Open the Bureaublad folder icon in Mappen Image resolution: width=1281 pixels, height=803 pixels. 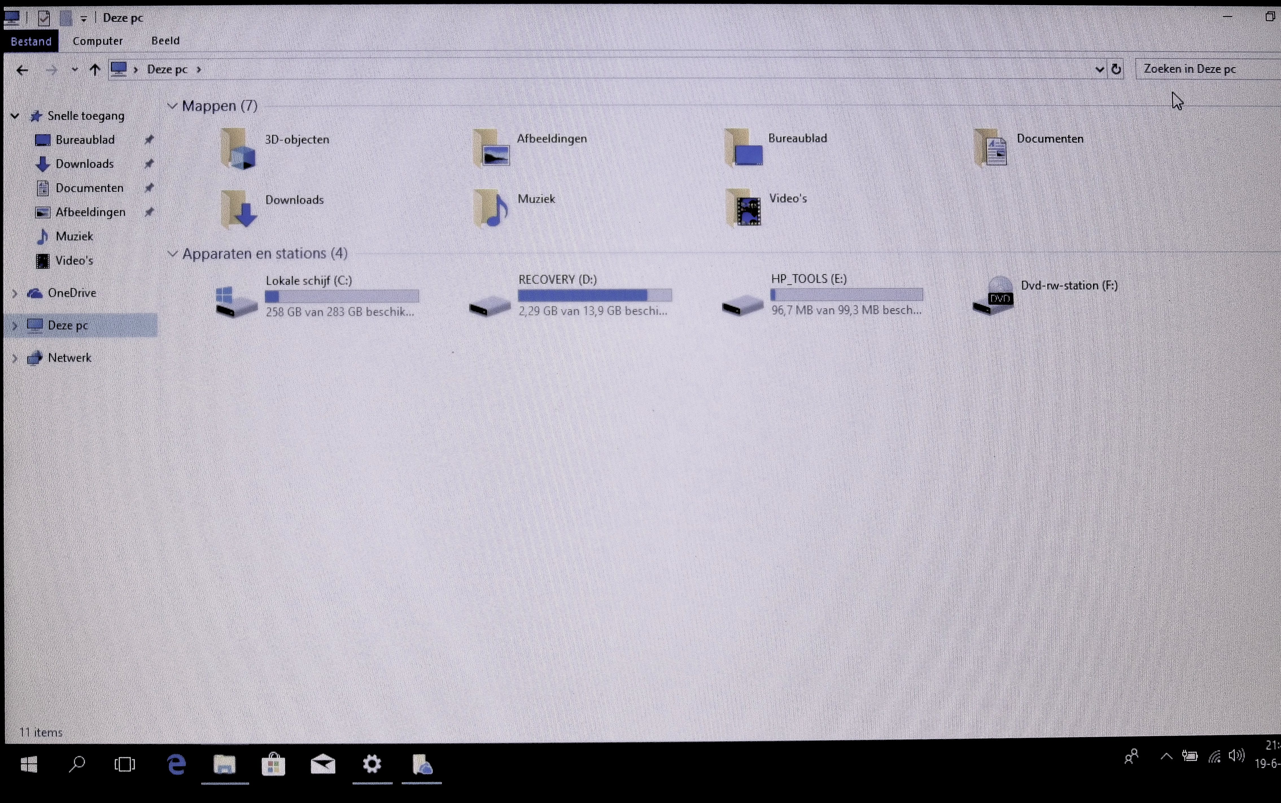[x=744, y=148]
